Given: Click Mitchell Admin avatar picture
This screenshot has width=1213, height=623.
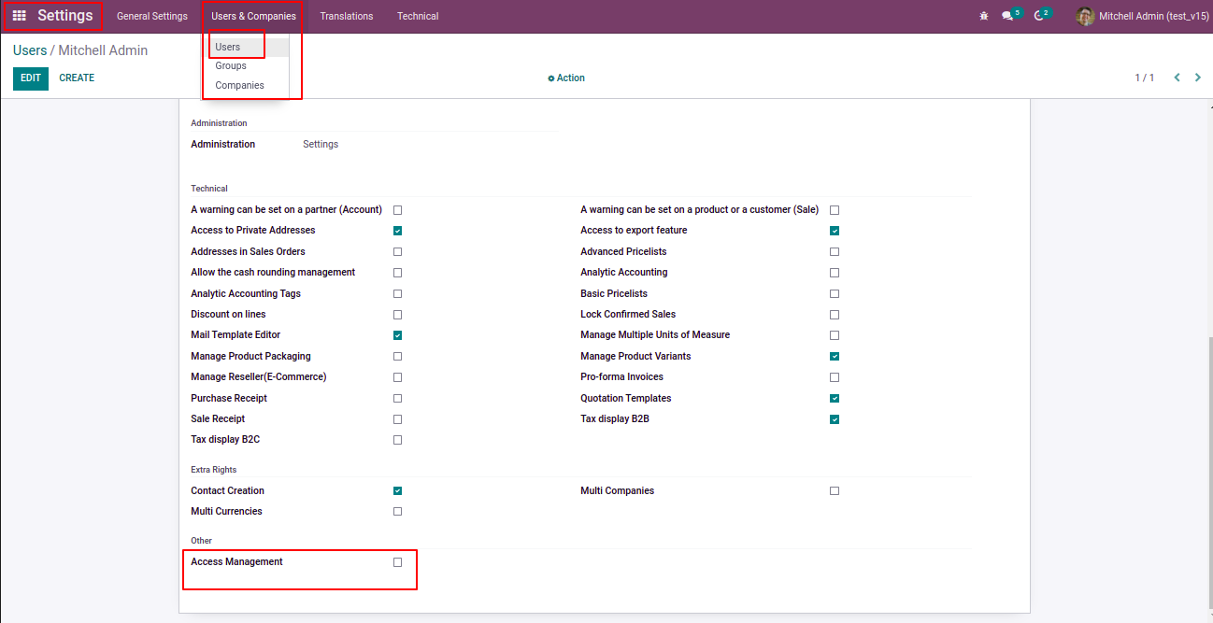Looking at the screenshot, I should coord(1085,16).
